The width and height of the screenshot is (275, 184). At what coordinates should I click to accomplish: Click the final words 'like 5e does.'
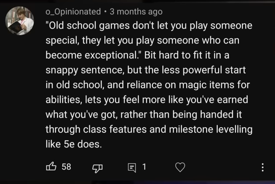point(74,145)
